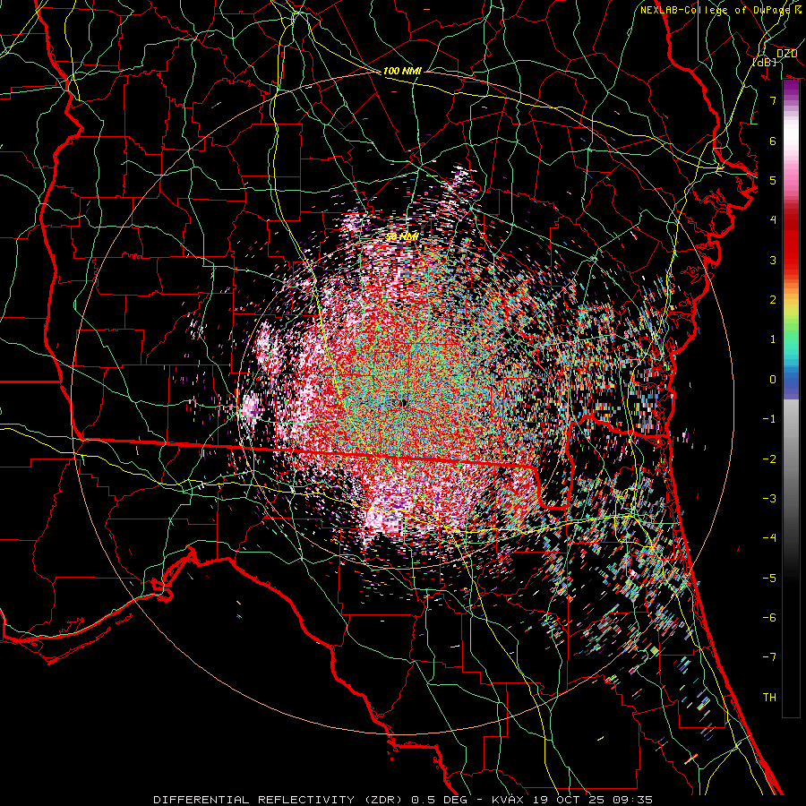This screenshot has width=806, height=806.
Task: Click the "19 OCT 25" date text
Action: pyautogui.click(x=570, y=800)
